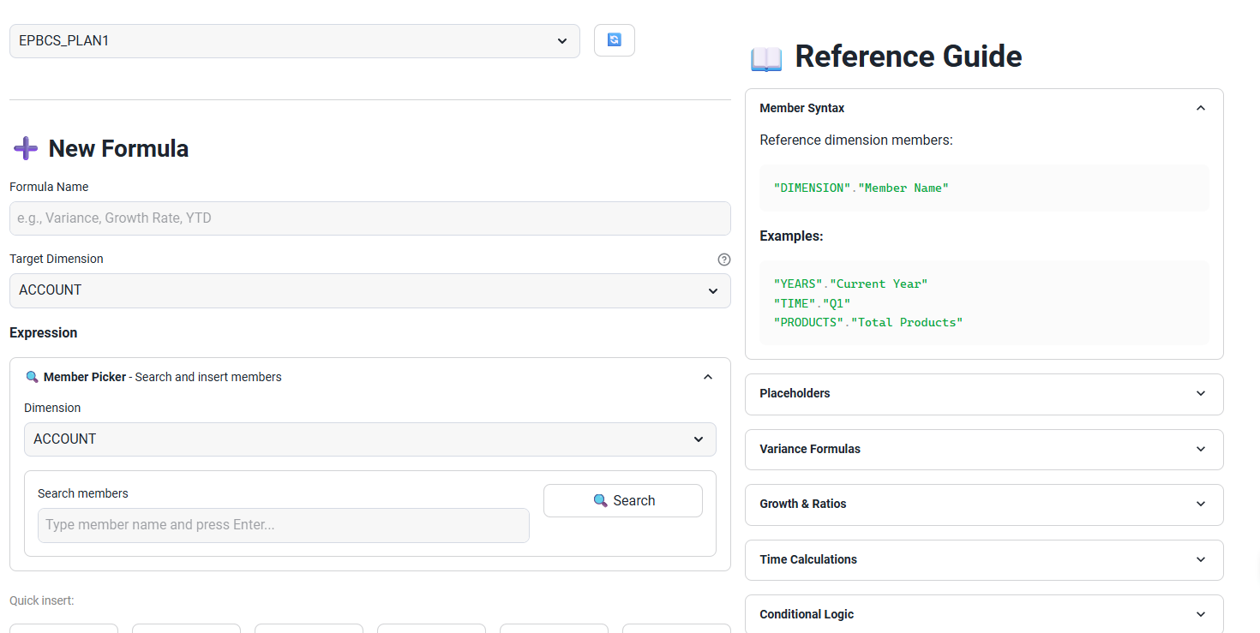Collapse the Member Syntax section
This screenshot has width=1260, height=633.
[1200, 108]
